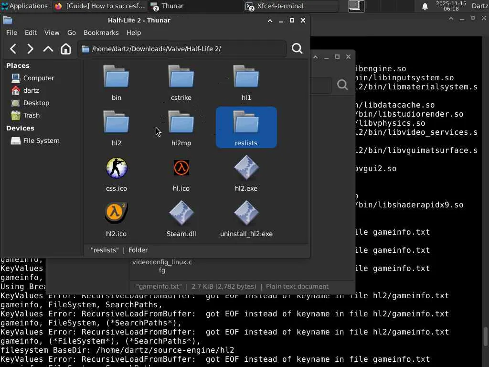Click the Dartz user label in the panel
This screenshot has width=489, height=367.
tap(480, 6)
